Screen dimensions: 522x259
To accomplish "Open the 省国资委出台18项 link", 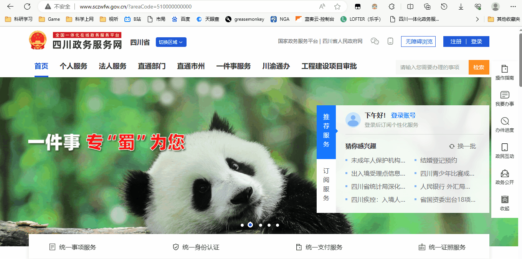I will pyautogui.click(x=448, y=199).
